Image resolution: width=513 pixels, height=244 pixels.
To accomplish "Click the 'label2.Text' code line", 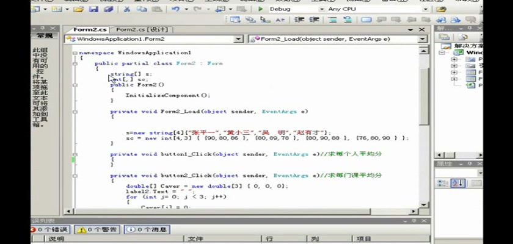I will tap(160, 192).
